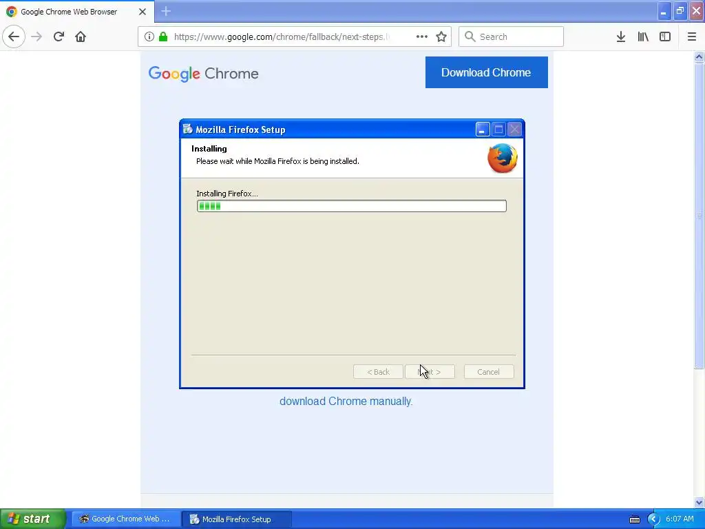Close the Google Chrome Web Browser tab

pos(142,12)
